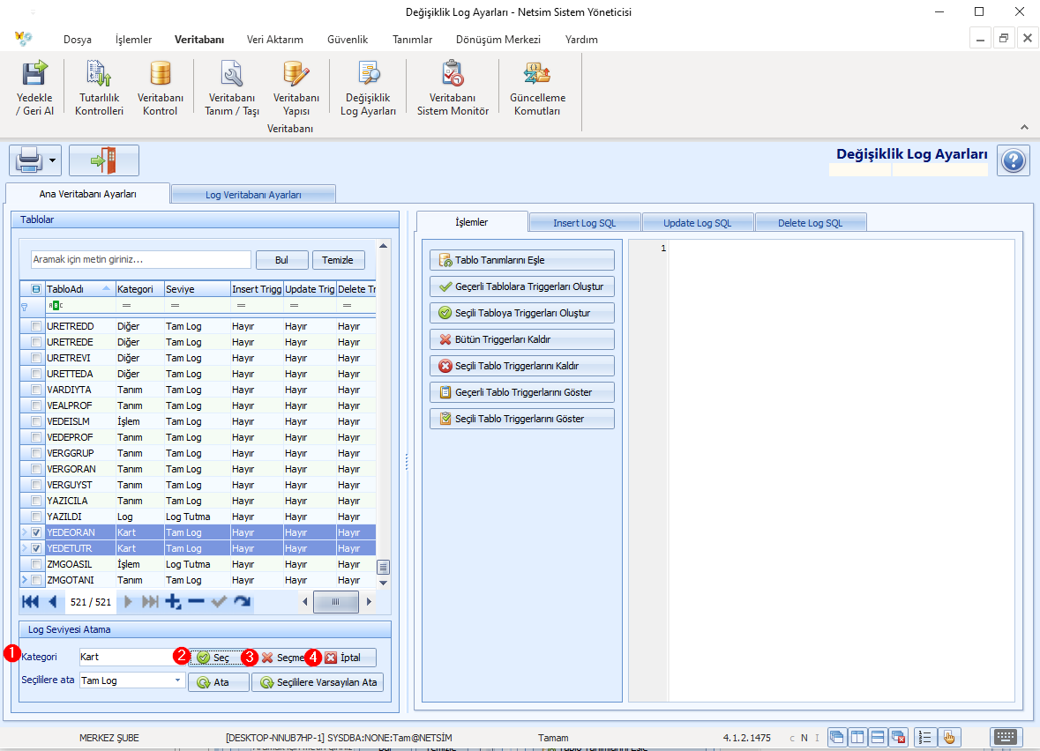1040x751 pixels.
Task: Open the Kategori column filter operator
Action: point(126,306)
